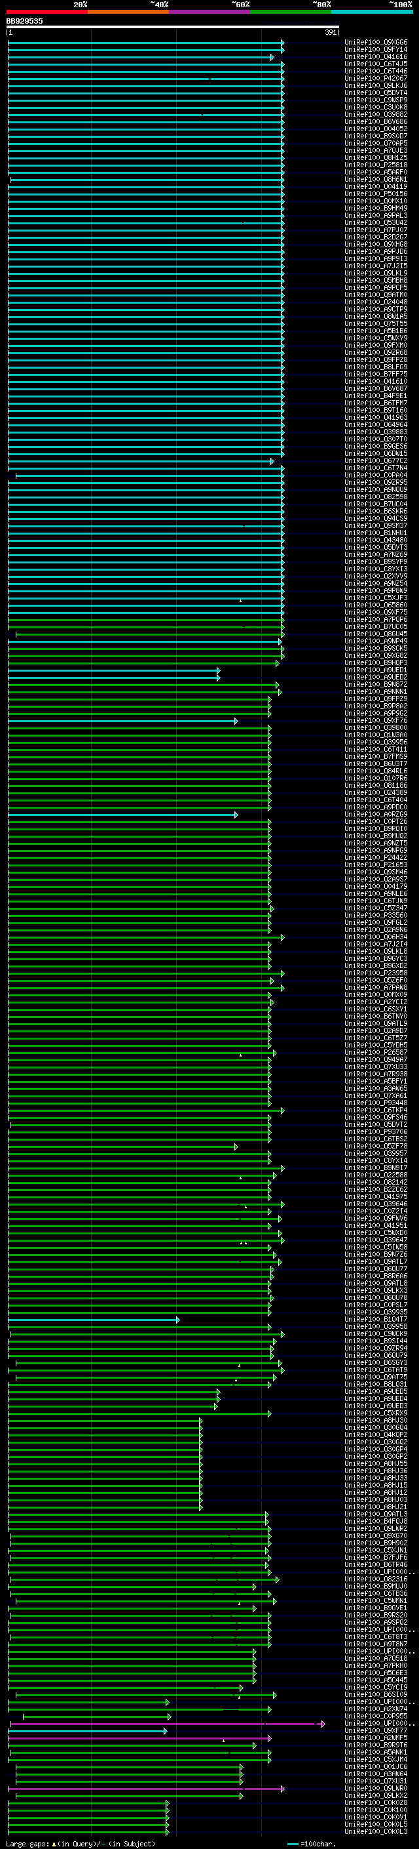Click the purple alignment bar of UniRef100_A2WMF5
This screenshot has height=1849, width=419.
pos(139,1737)
